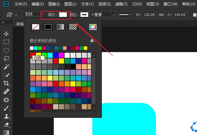Select the Move tool

pyautogui.click(x=6, y=34)
